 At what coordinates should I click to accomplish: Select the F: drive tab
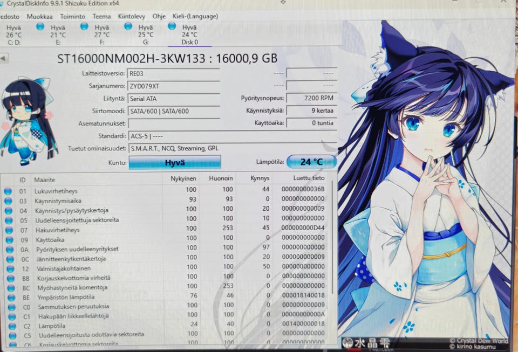[102, 34]
